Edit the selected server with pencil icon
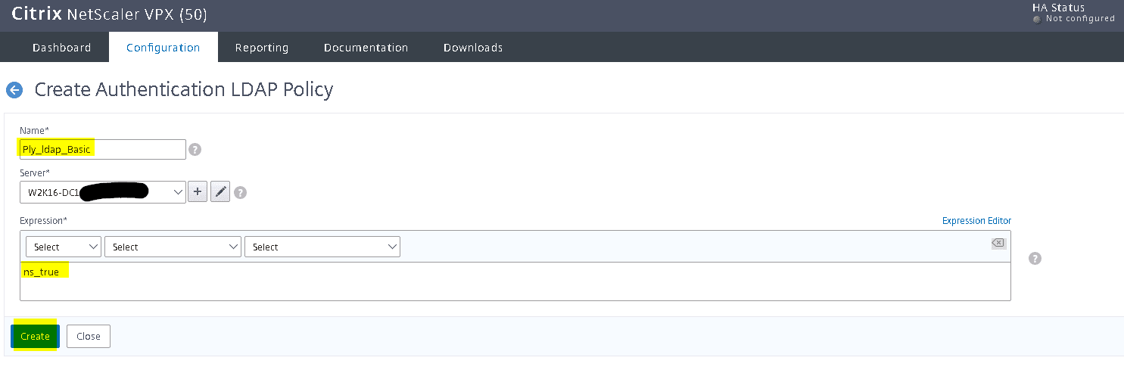The width and height of the screenshot is (1124, 373). pos(220,192)
